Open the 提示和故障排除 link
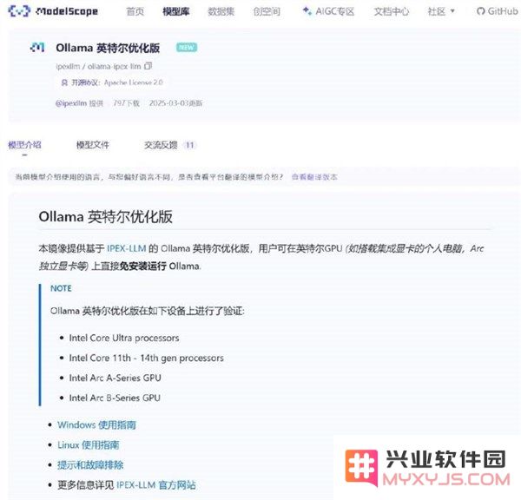521x500 pixels. (x=90, y=464)
